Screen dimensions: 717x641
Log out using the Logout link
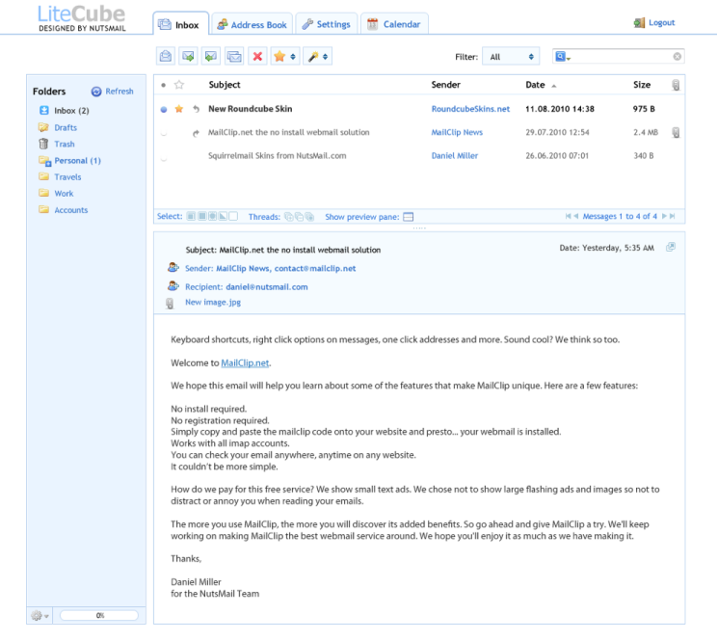point(654,22)
